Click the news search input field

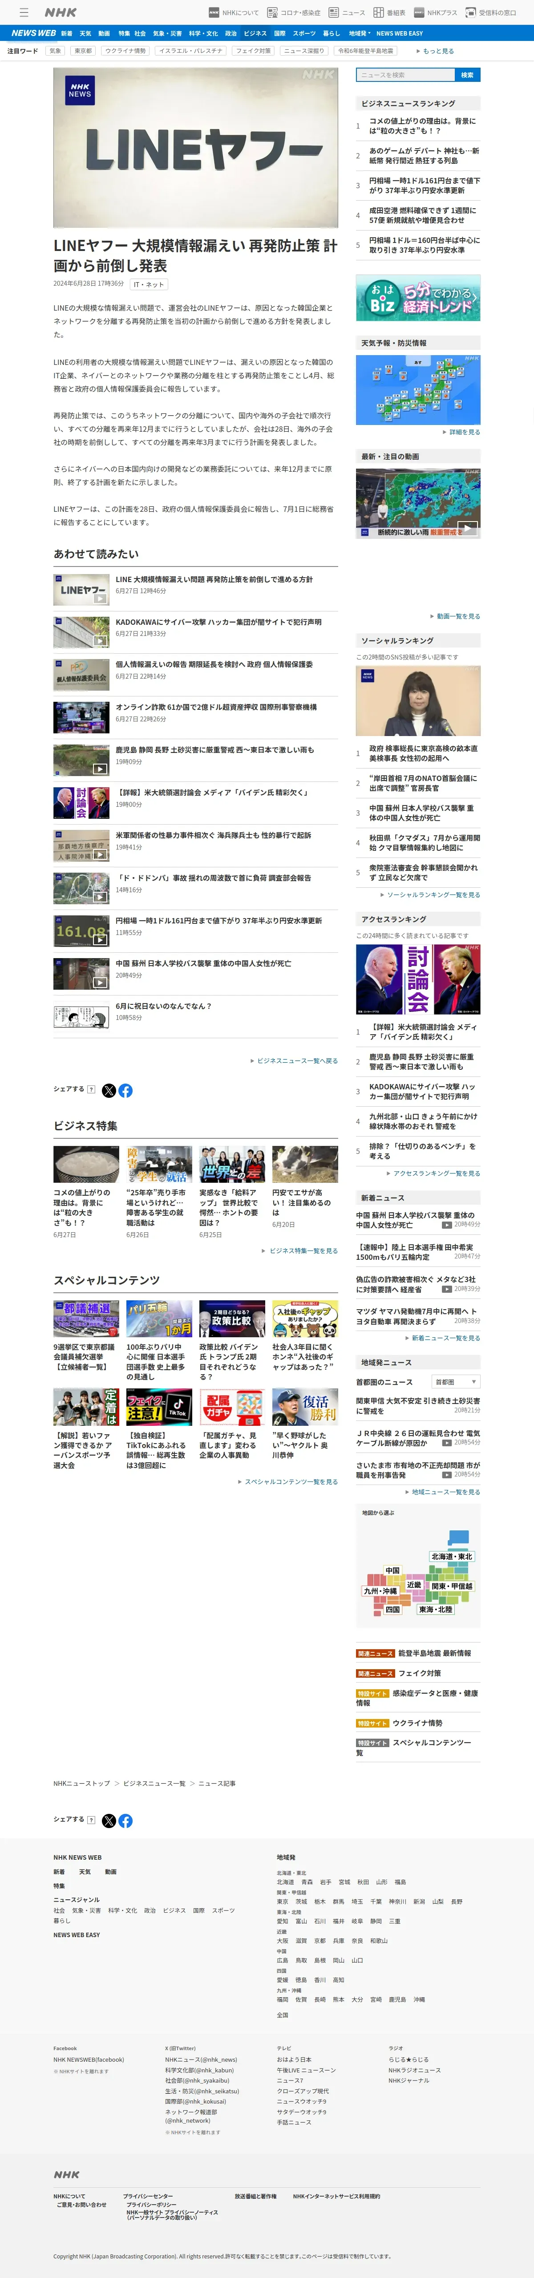[x=405, y=75]
